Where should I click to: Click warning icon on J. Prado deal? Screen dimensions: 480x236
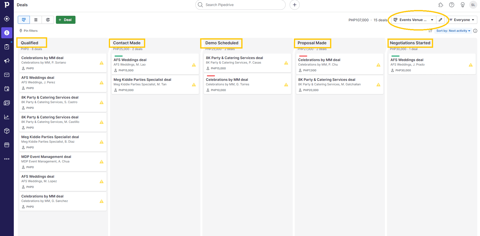[x=471, y=65]
